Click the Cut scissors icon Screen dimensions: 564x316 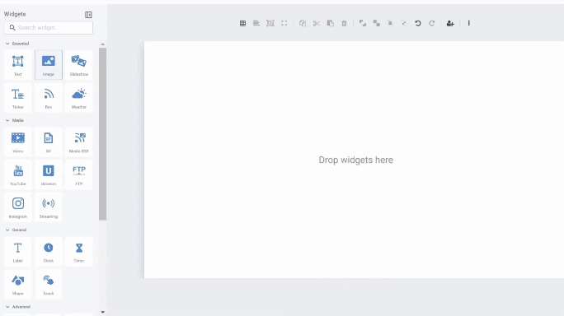coord(317,23)
